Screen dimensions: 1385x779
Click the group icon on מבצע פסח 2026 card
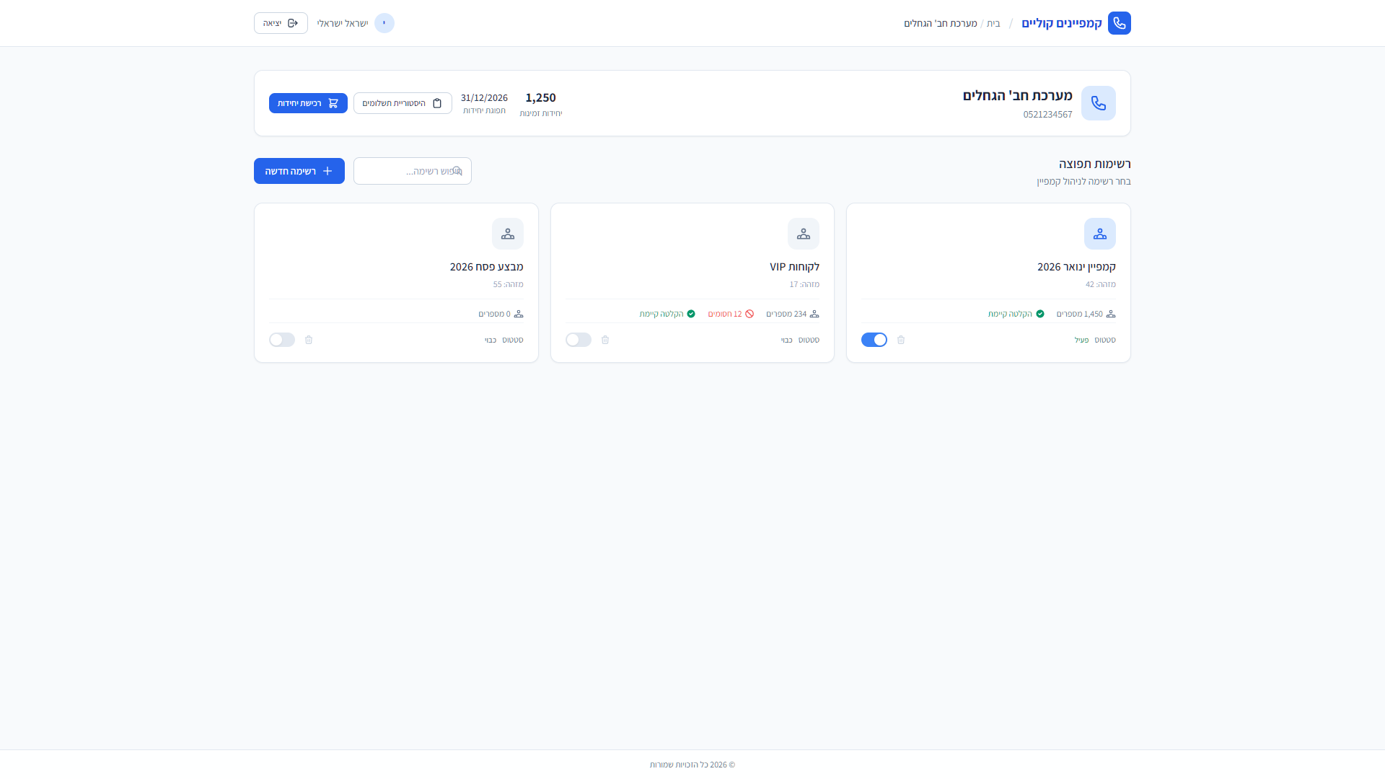click(x=507, y=234)
